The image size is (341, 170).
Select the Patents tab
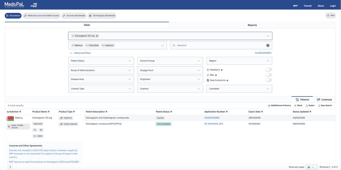[302, 99]
